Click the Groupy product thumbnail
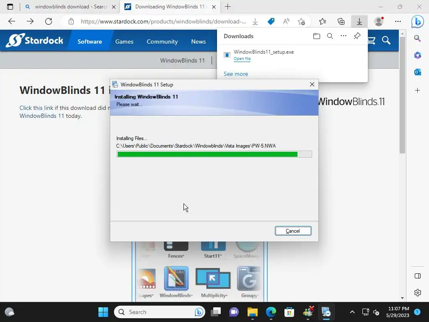 (x=249, y=282)
